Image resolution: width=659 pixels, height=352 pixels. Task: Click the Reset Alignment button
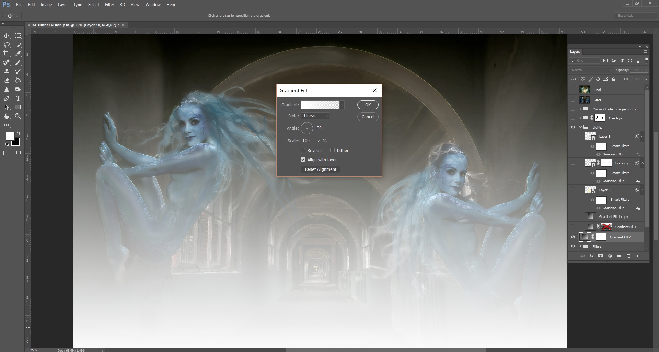(320, 169)
